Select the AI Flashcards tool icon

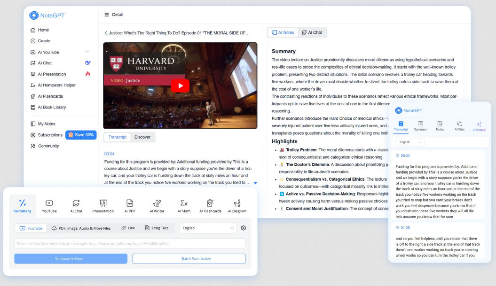210,206
